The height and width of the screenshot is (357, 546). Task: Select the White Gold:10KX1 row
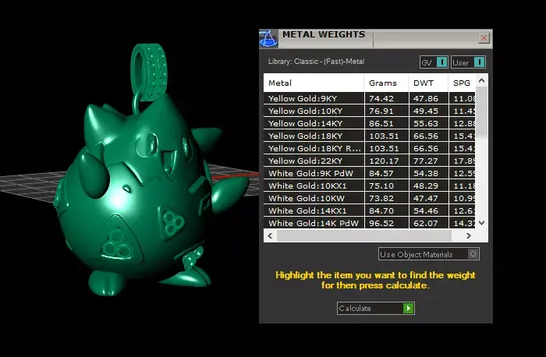pos(370,186)
